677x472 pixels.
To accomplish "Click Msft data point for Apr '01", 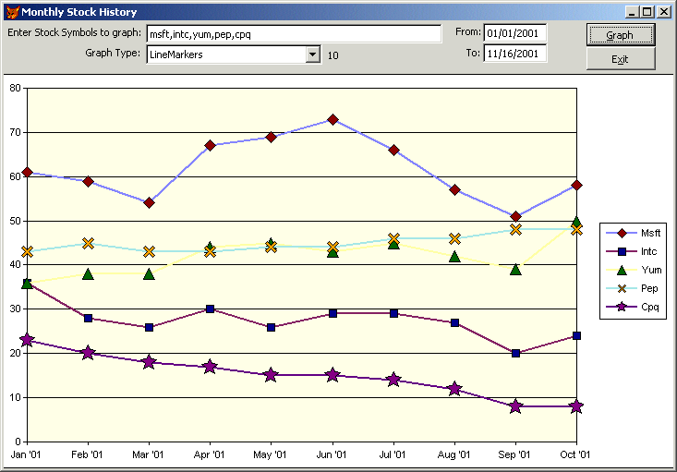I will (211, 146).
